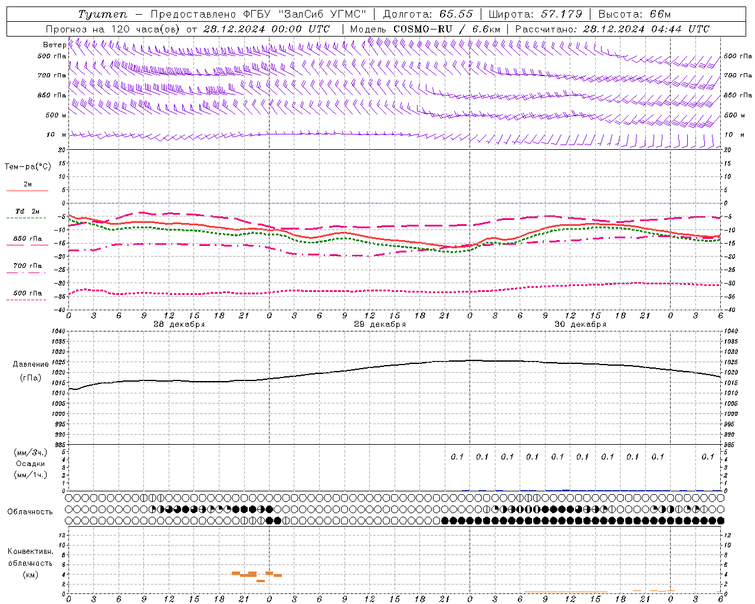Image resolution: width=755 pixels, height=604 pixels.
Task: Click the Тем-ра(°C) chart label
Action: pyautogui.click(x=28, y=167)
